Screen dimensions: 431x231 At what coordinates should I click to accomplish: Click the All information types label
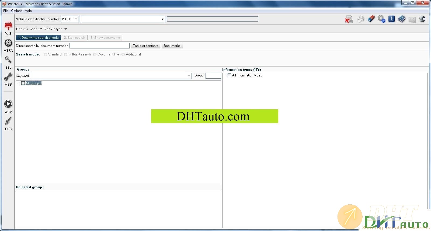tap(247, 75)
